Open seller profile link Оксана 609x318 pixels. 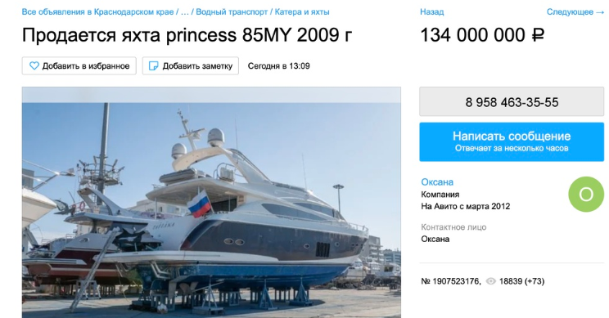pos(437,181)
